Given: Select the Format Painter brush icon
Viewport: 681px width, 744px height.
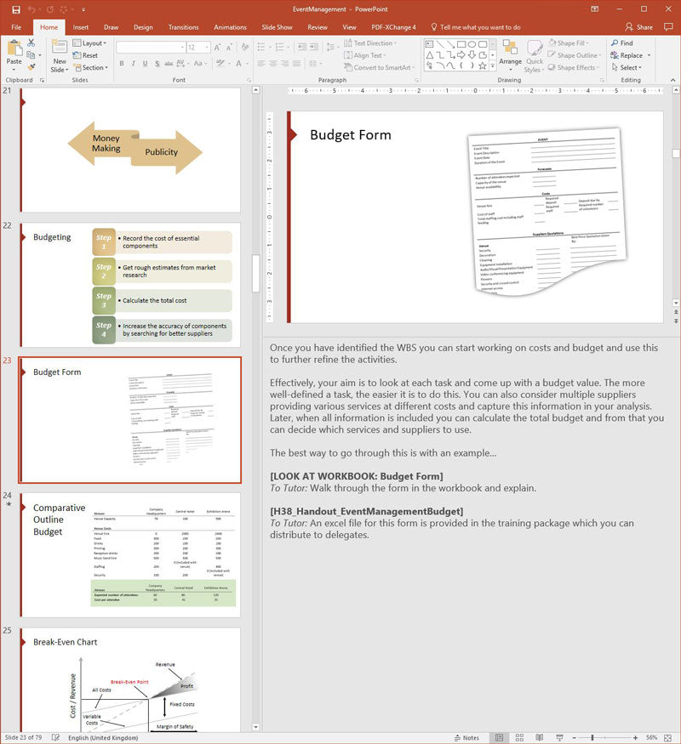Looking at the screenshot, I should tap(31, 67).
